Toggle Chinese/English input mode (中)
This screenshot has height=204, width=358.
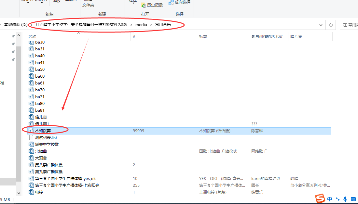(330, 199)
